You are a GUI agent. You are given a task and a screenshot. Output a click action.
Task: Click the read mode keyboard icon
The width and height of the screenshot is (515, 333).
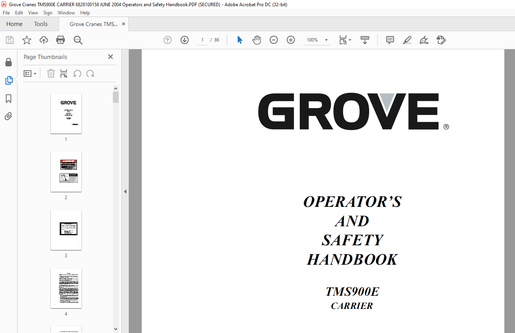point(365,40)
